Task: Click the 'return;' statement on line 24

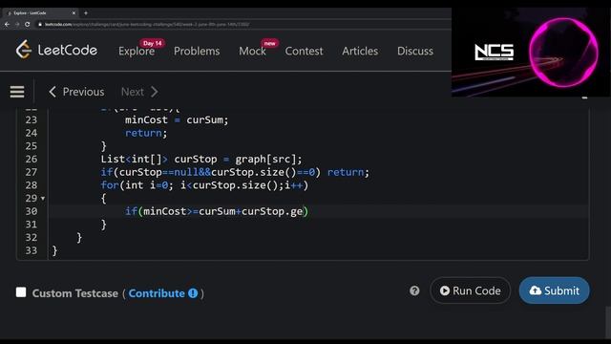Action: (146, 133)
